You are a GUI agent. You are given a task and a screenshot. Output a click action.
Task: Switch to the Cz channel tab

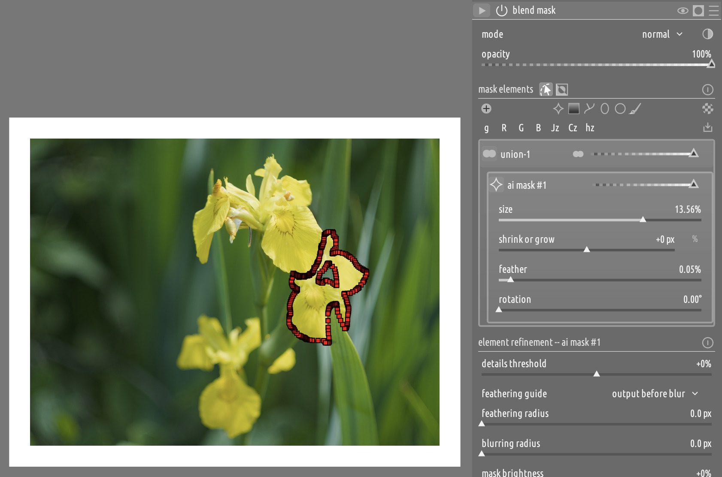point(573,128)
